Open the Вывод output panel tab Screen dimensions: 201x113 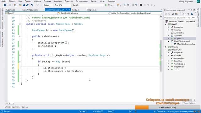click(24, 107)
